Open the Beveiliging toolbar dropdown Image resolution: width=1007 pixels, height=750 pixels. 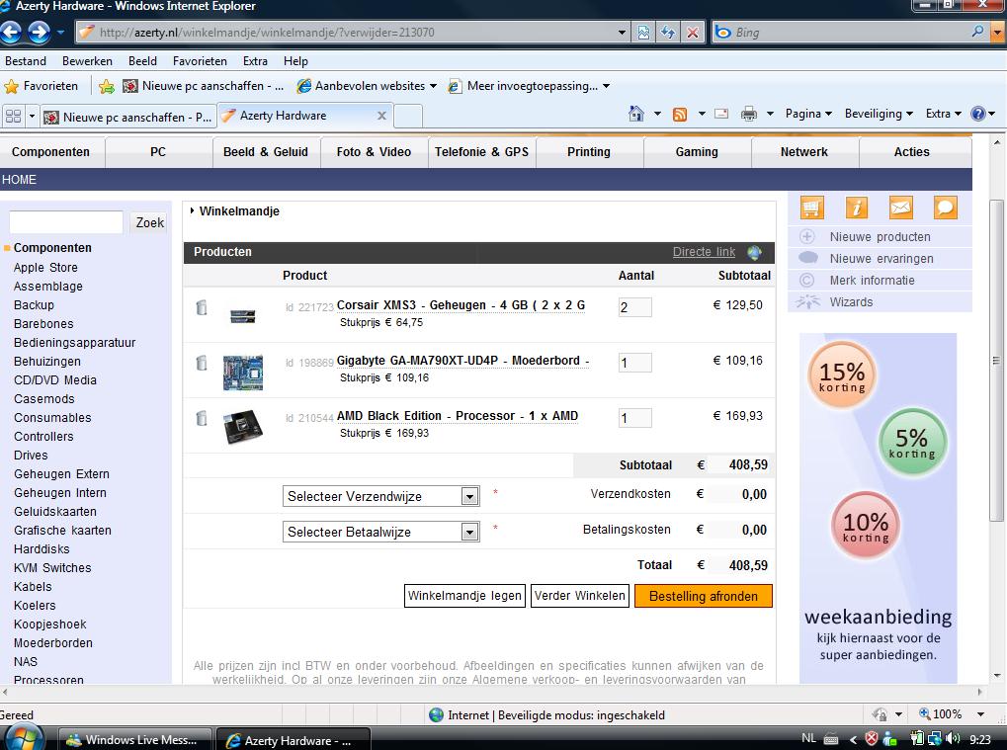(879, 114)
